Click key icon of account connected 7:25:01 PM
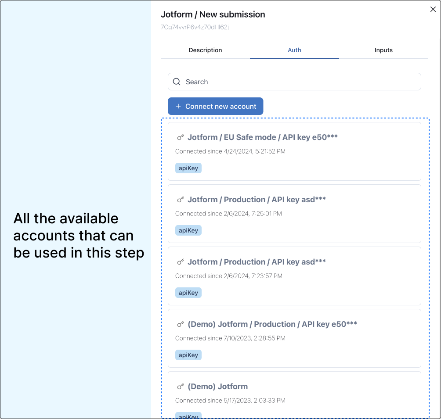Viewport: 441px width, 419px height. [180, 200]
